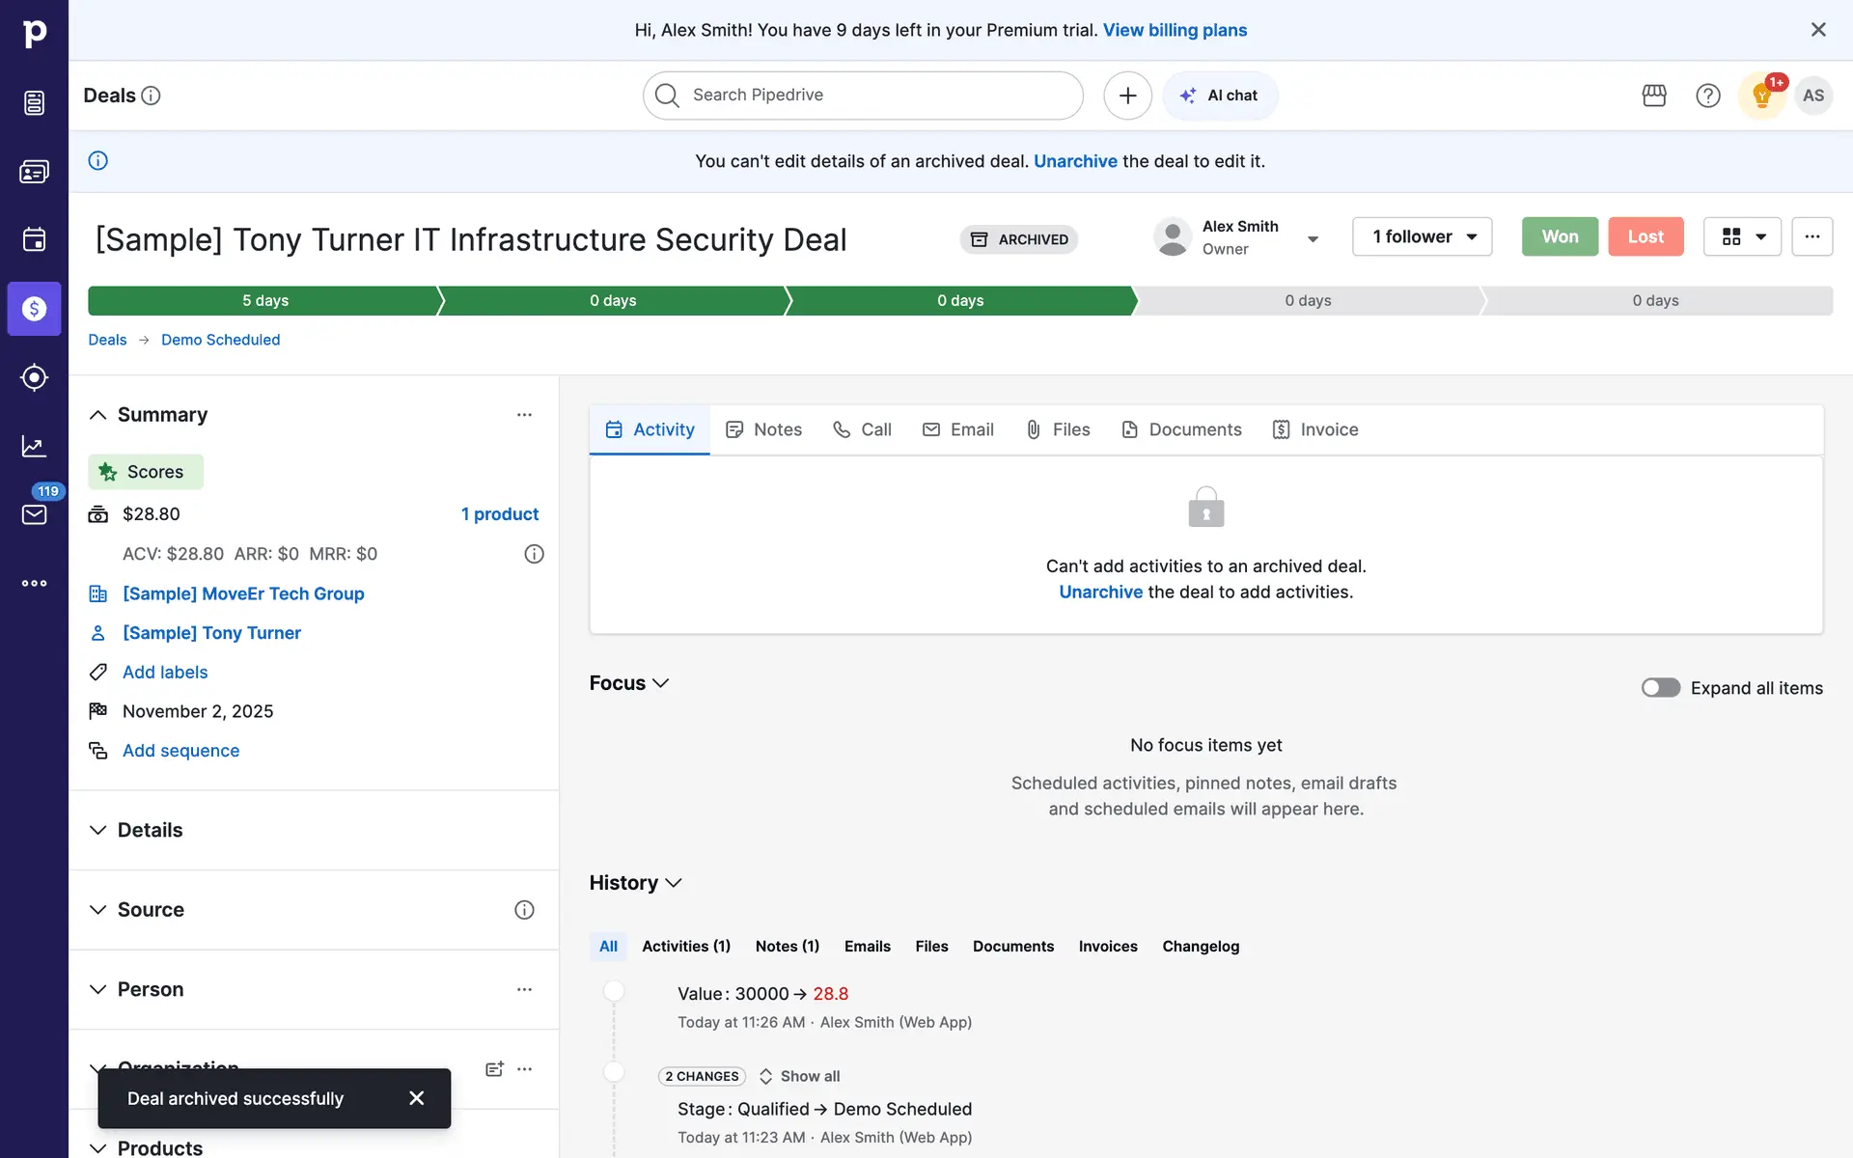1853x1158 pixels.
Task: Open Deals icon in left sidebar
Action: [34, 309]
